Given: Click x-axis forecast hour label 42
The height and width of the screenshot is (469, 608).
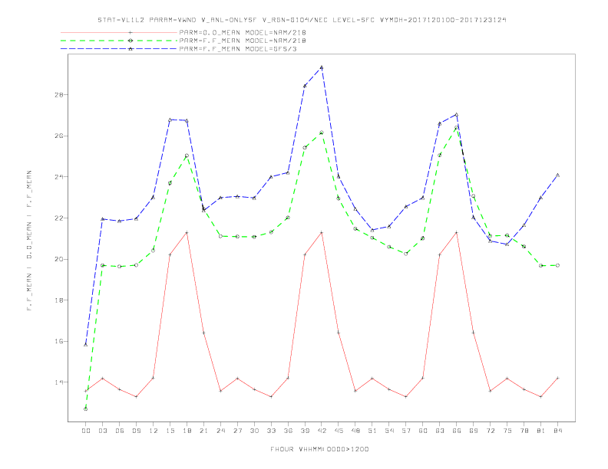Looking at the screenshot, I should coord(322,431).
